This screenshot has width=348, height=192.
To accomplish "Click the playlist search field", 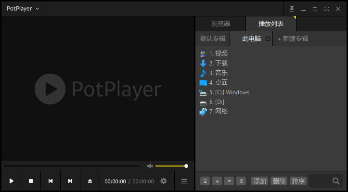I will (x=326, y=181).
